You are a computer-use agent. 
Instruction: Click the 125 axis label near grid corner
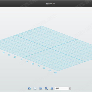pyautogui.click(x=50, y=71)
